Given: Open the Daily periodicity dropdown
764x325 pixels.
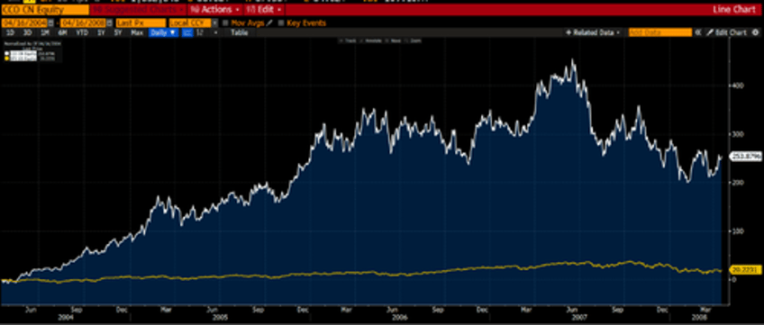Looking at the screenshot, I should (163, 32).
